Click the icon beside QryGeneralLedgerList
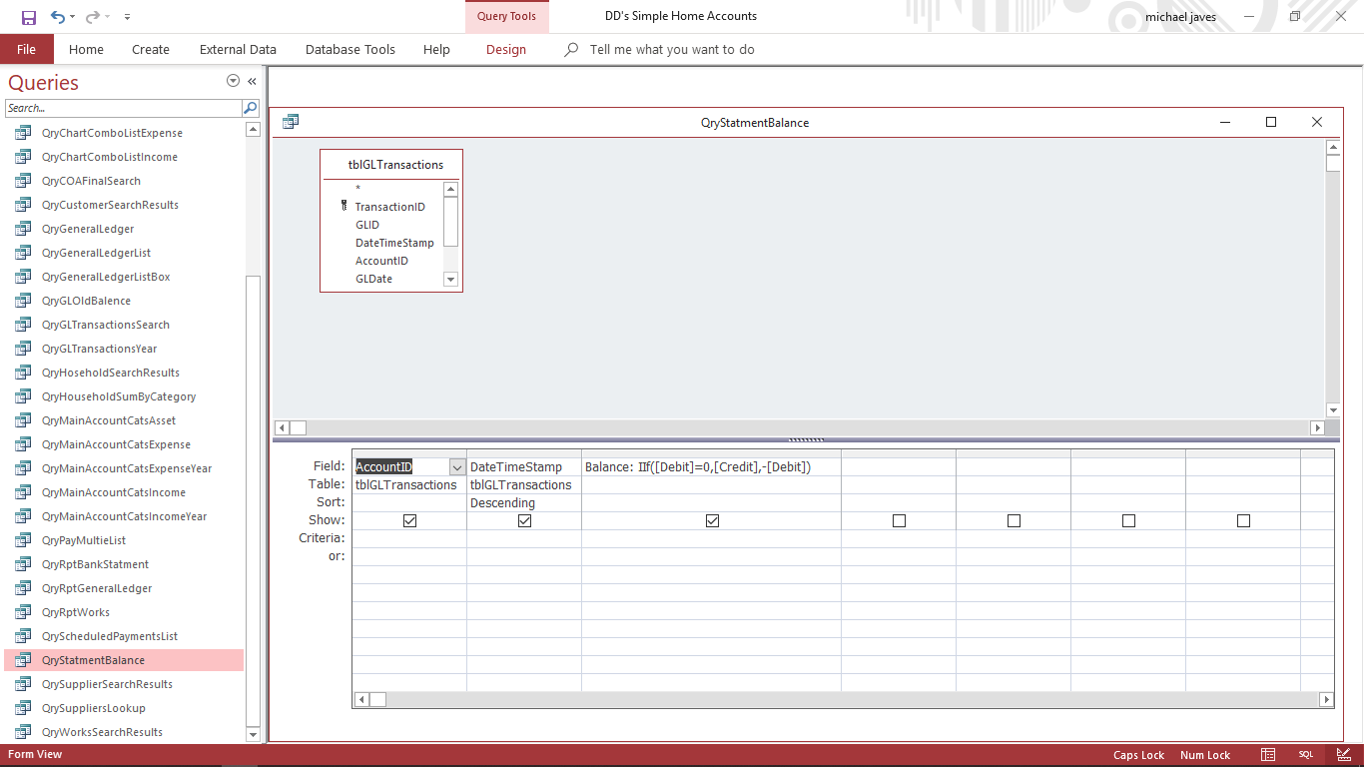This screenshot has height=767, width=1364. coord(23,253)
